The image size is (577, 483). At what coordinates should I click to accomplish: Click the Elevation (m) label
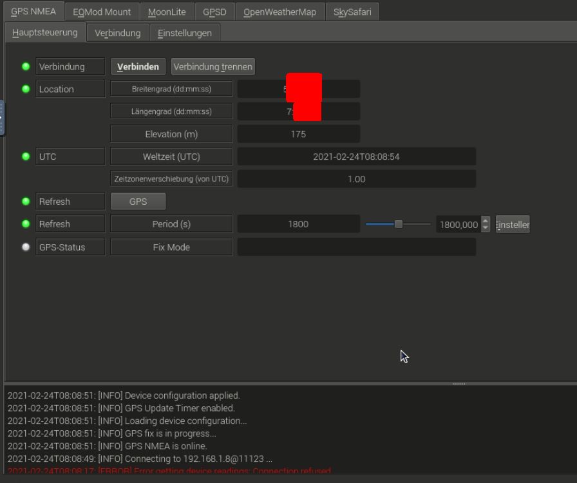(x=171, y=134)
